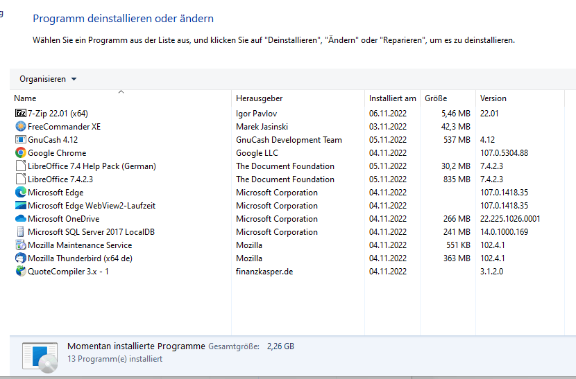Click the QuoteCompiler globe icon

21,272
